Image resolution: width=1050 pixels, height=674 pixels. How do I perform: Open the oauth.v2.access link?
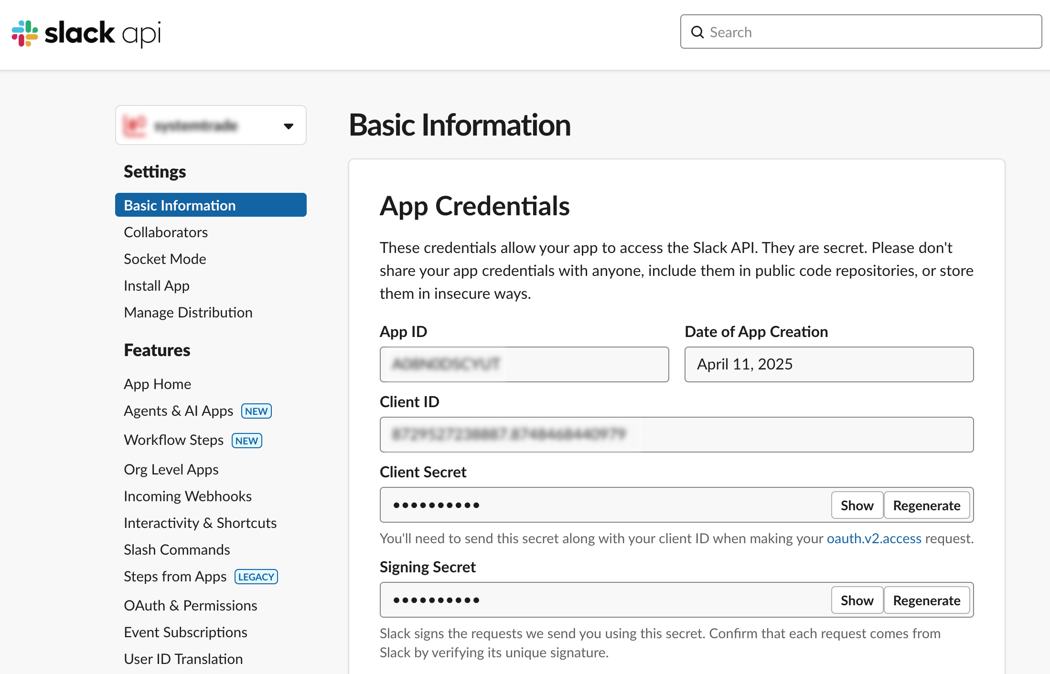pos(874,538)
